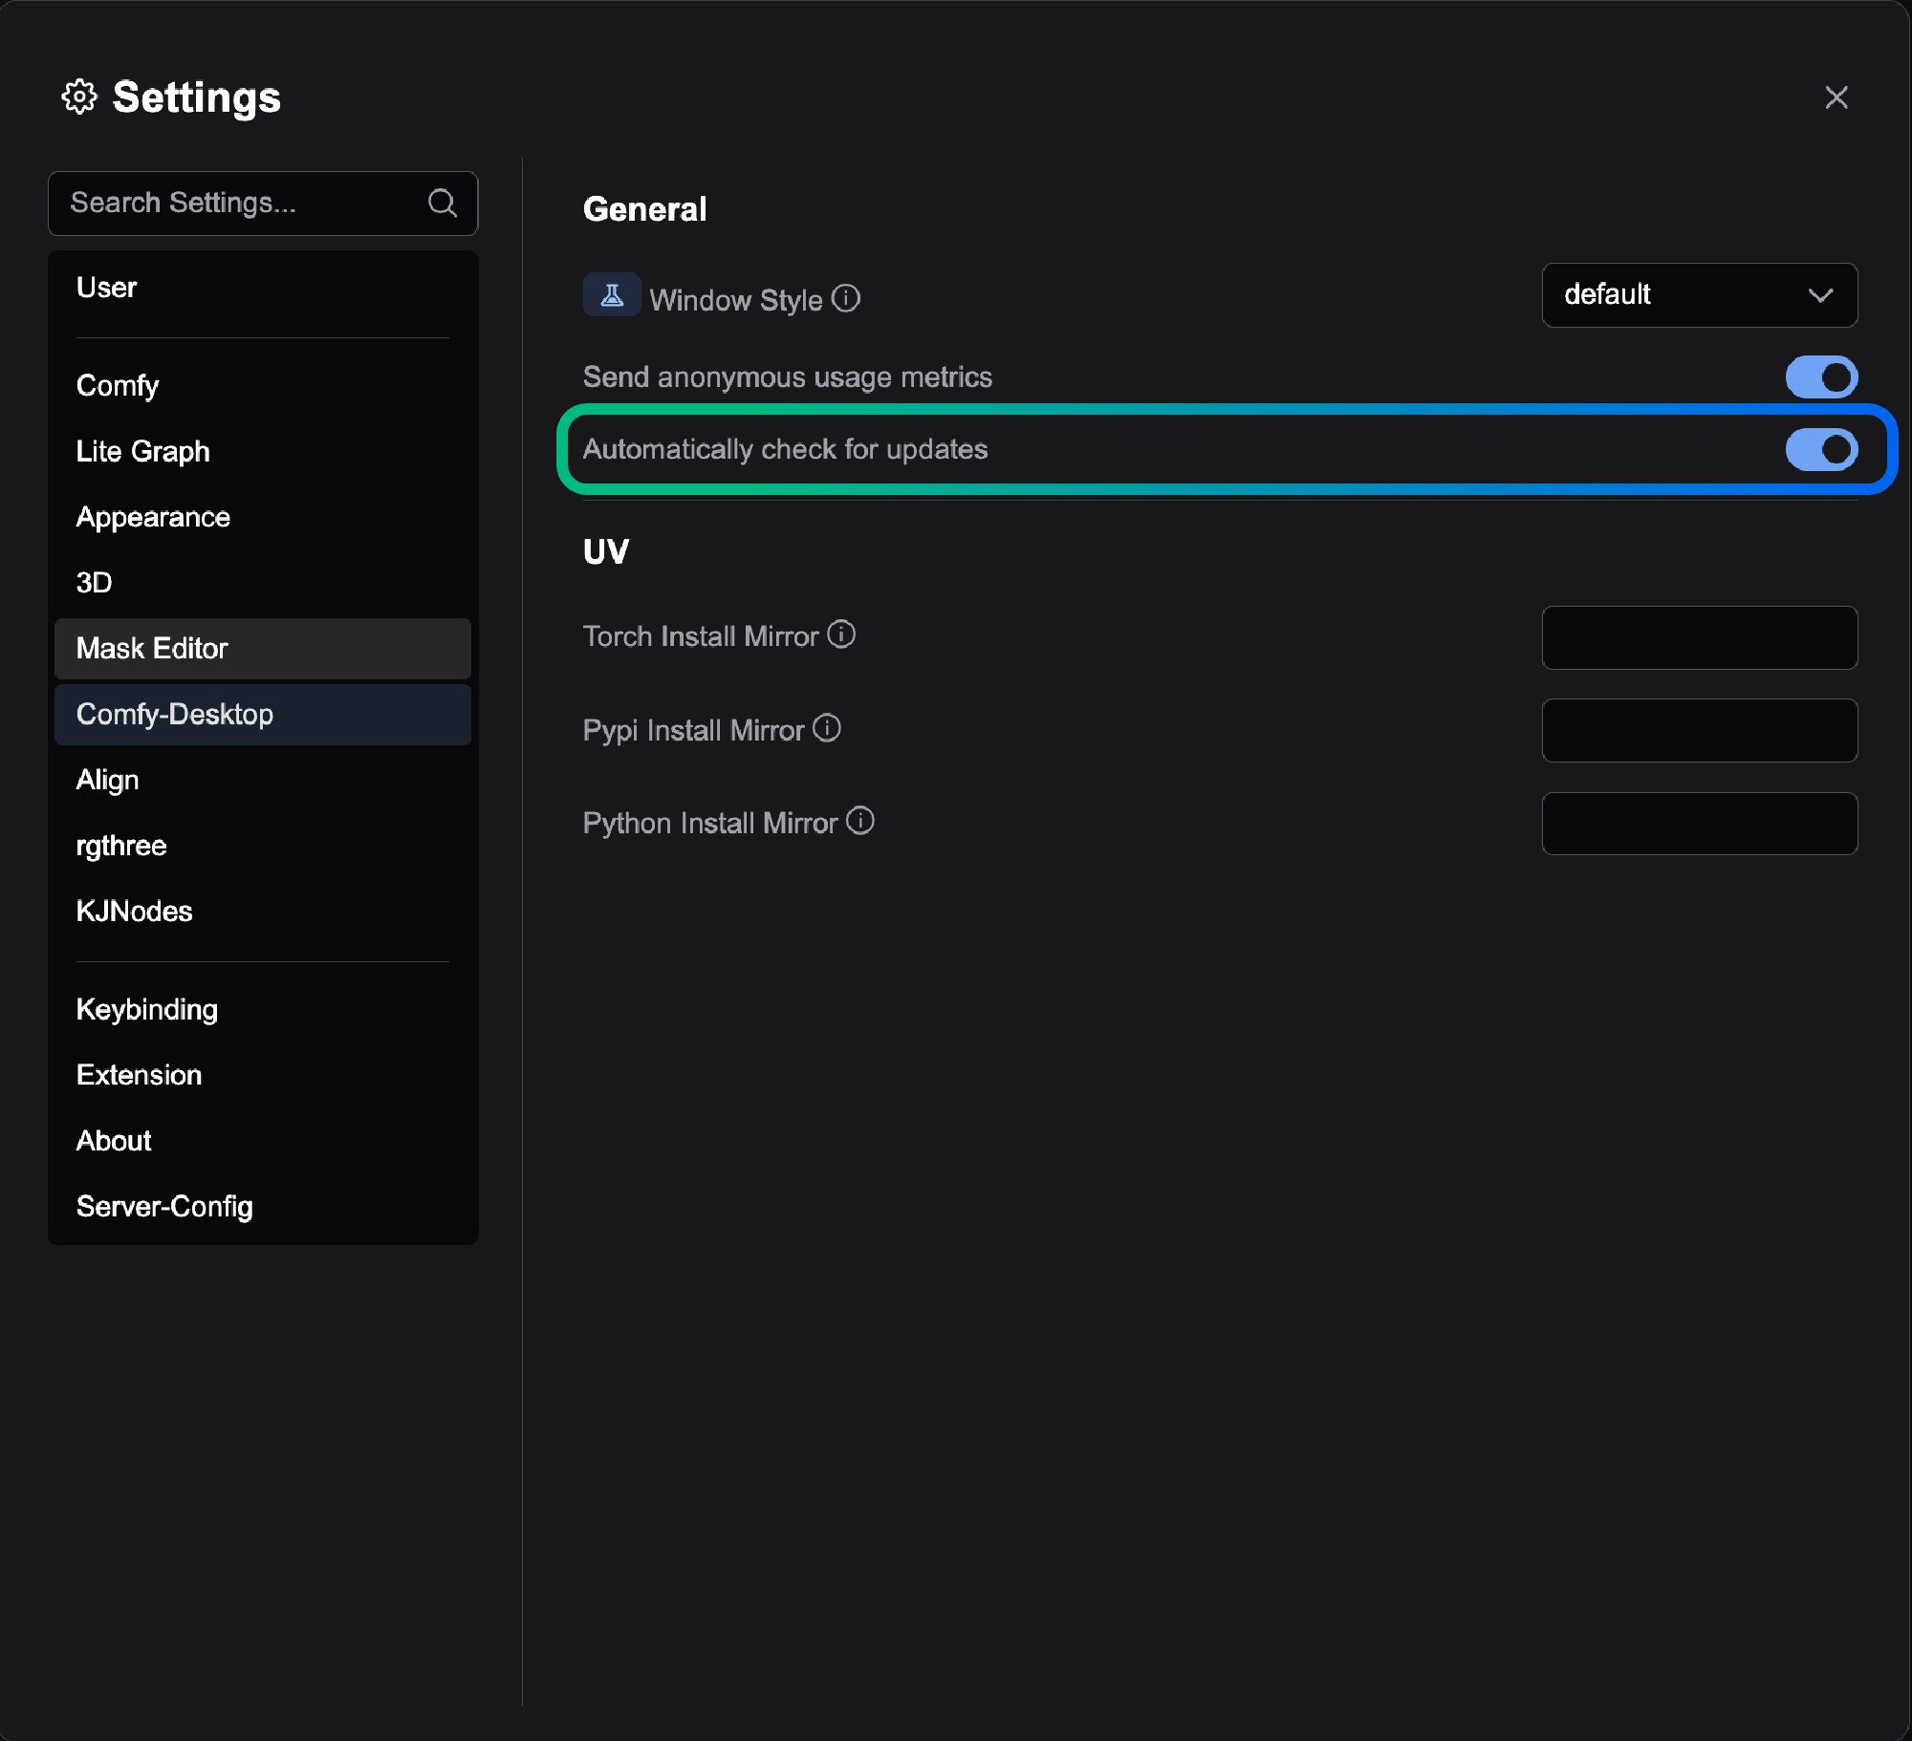
Task: Select the Keybinding settings section
Action: coord(147,1009)
